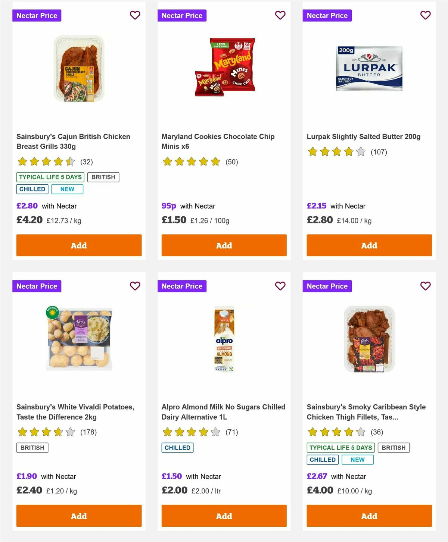Toggle the wishlist heart on Alpro Almond Milk
The width and height of the screenshot is (448, 542).
click(x=280, y=286)
